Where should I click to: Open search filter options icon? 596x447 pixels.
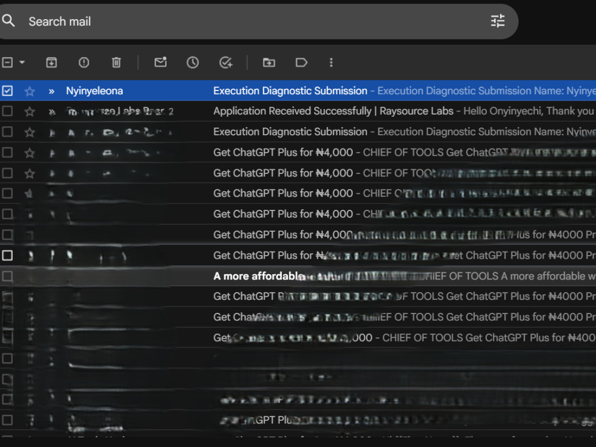pos(498,21)
